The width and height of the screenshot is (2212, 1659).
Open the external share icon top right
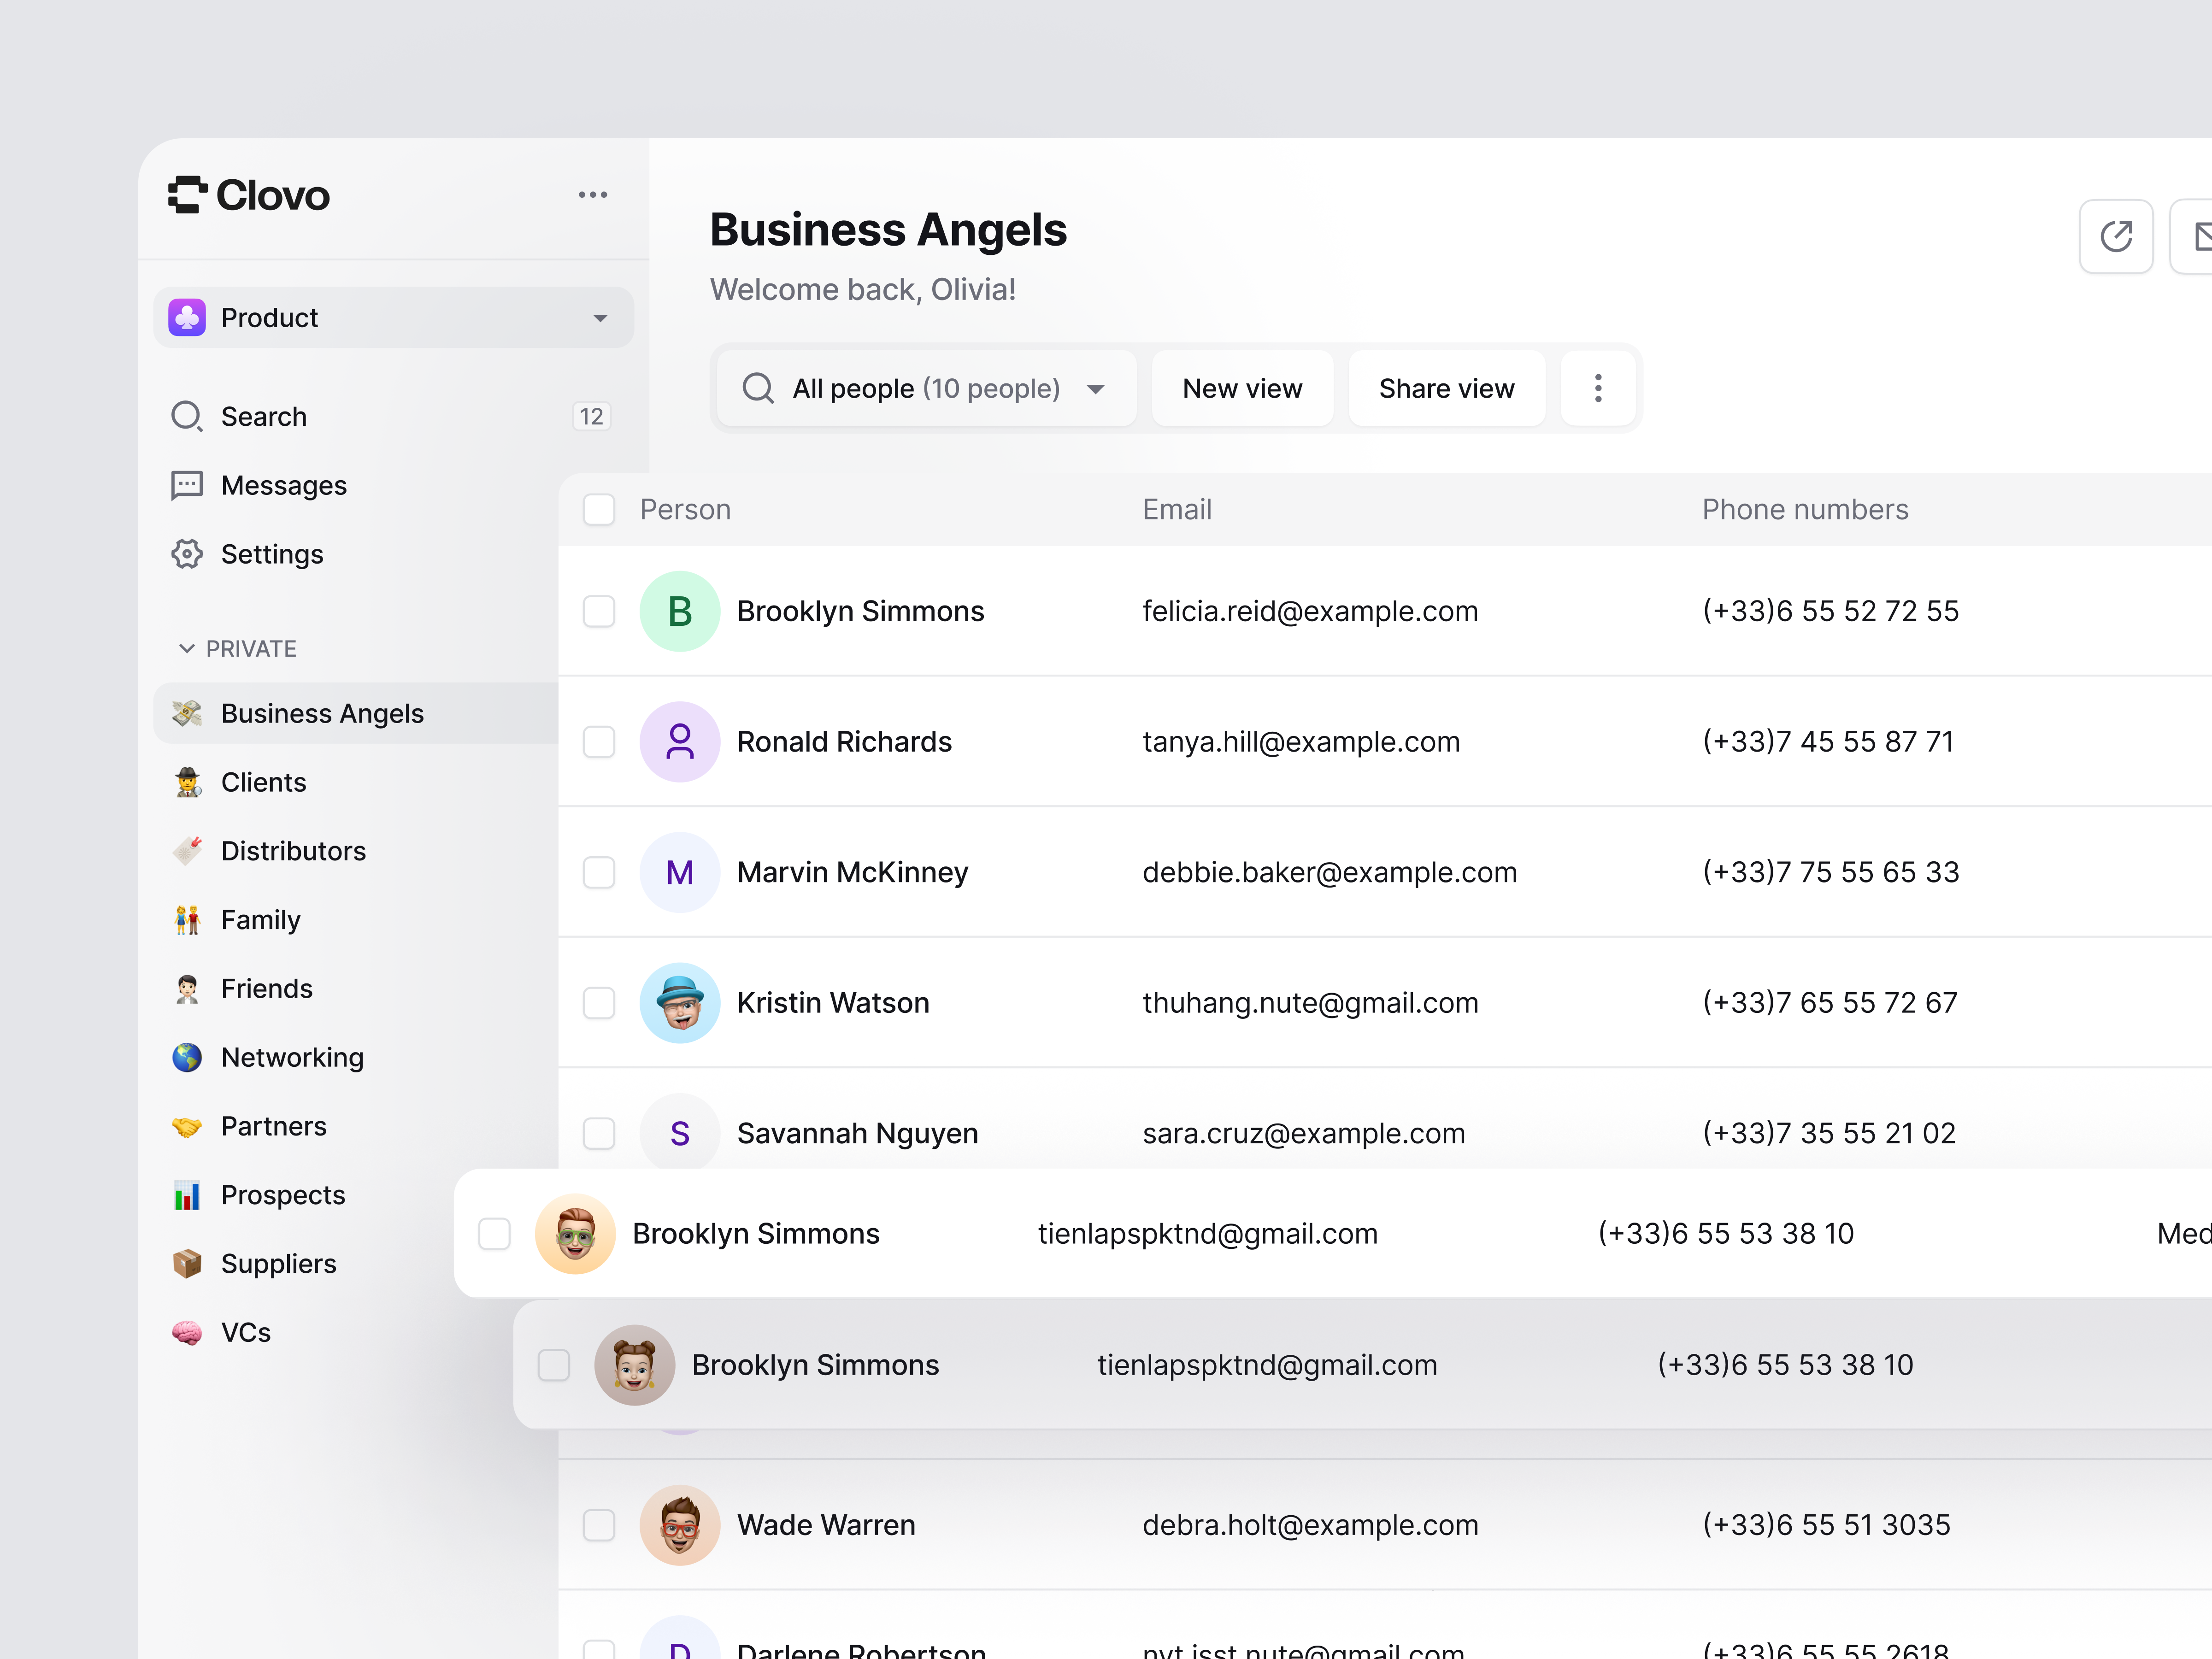pyautogui.click(x=2116, y=236)
